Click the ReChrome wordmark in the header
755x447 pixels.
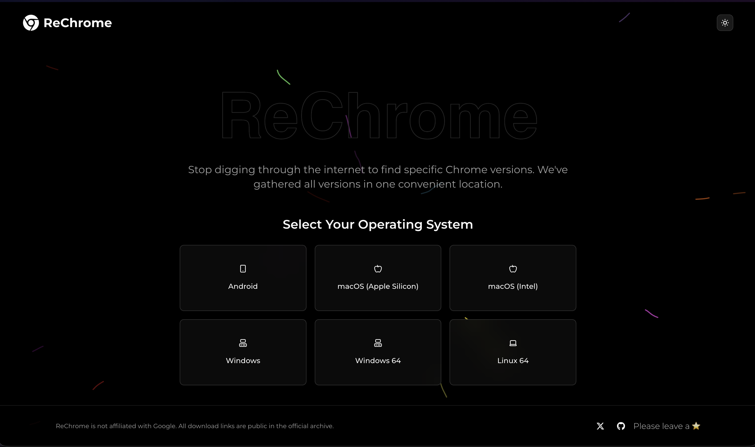click(78, 23)
